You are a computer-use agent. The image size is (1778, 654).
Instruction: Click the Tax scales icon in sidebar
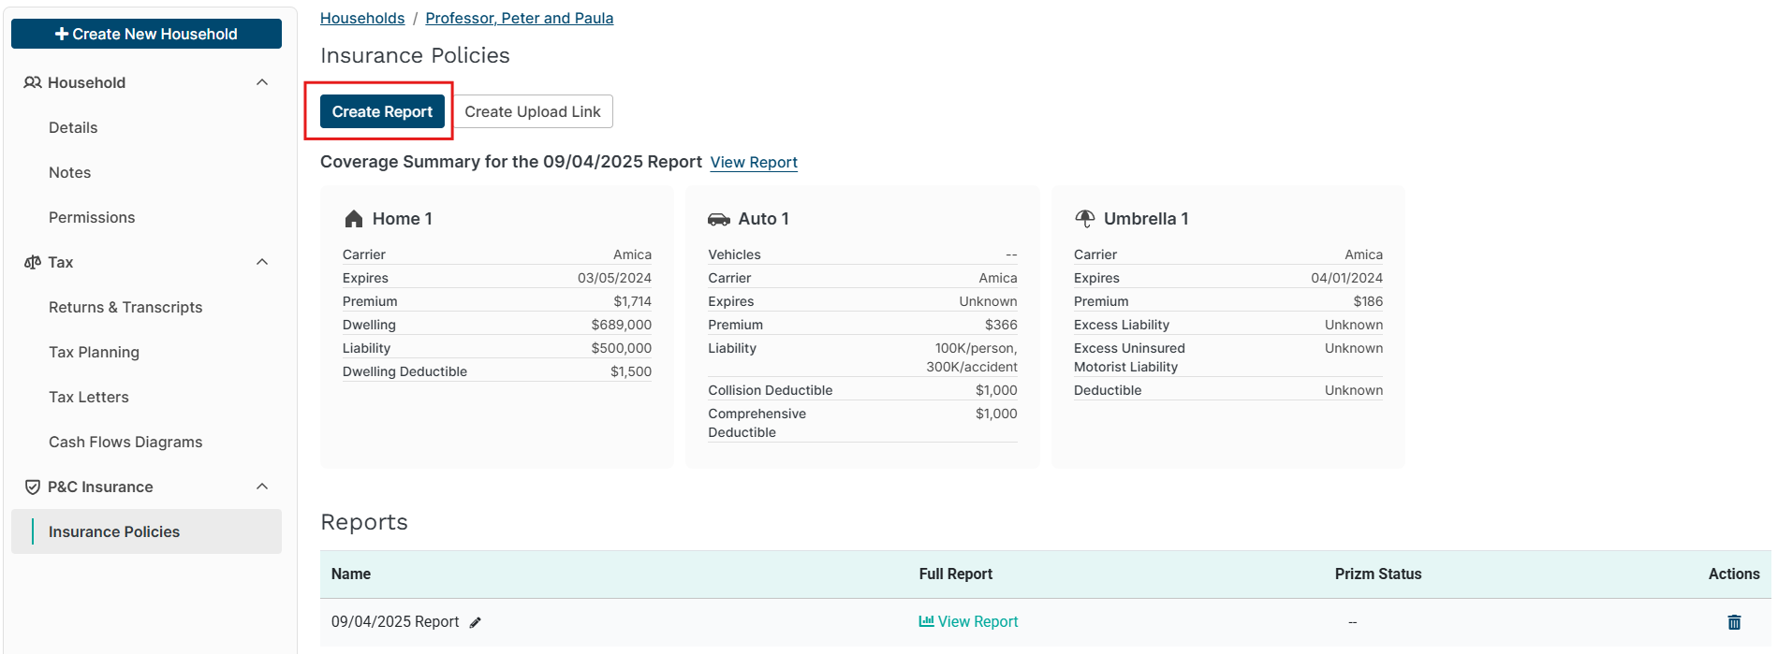coord(33,263)
